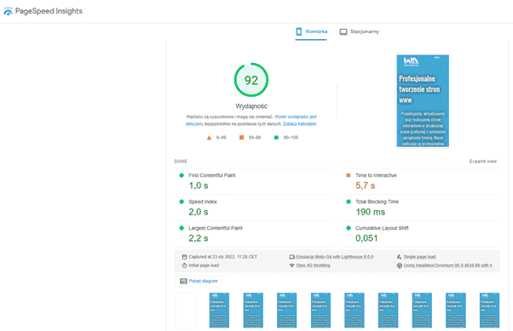Open the 'Zobacz kalkulator' link
Screen dimensions: 513x331
[299, 124]
